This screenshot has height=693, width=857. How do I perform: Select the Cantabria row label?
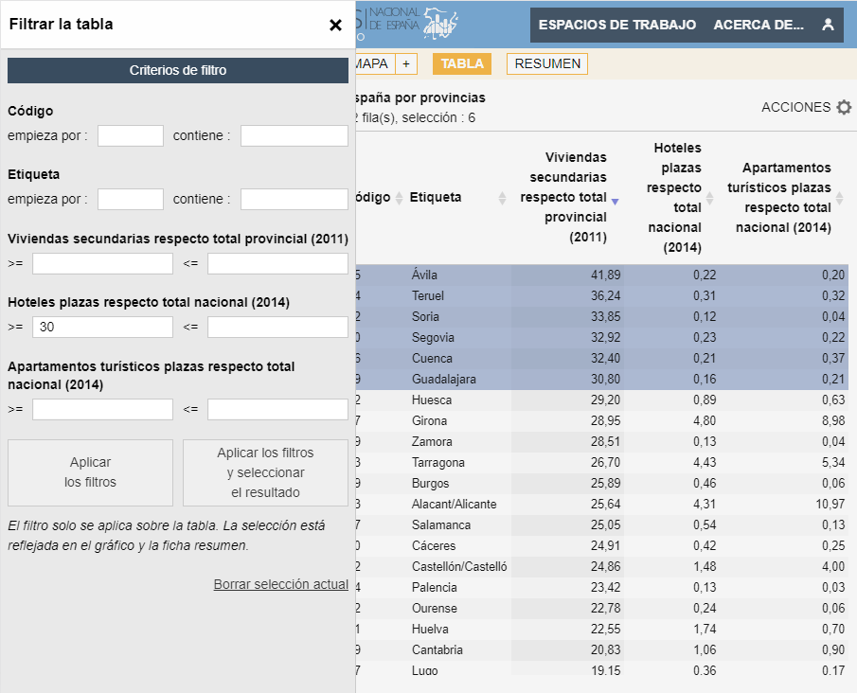(x=437, y=649)
